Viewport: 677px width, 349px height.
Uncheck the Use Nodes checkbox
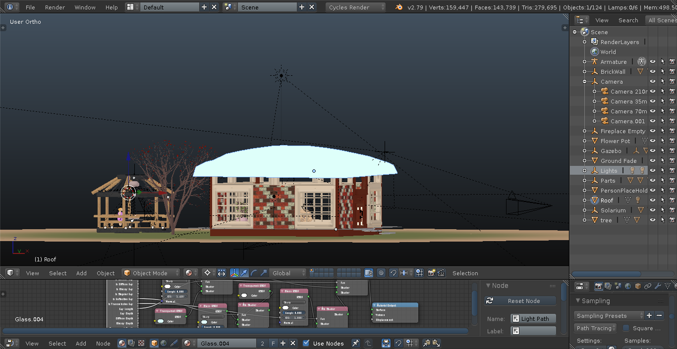click(x=306, y=343)
